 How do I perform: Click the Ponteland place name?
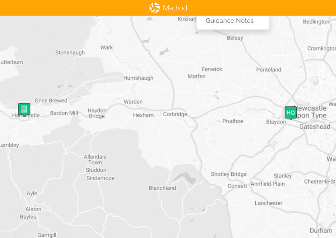[x=269, y=70]
